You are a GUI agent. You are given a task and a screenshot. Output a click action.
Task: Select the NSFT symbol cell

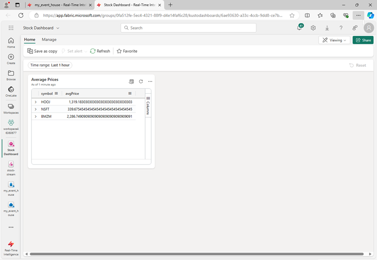[45, 109]
